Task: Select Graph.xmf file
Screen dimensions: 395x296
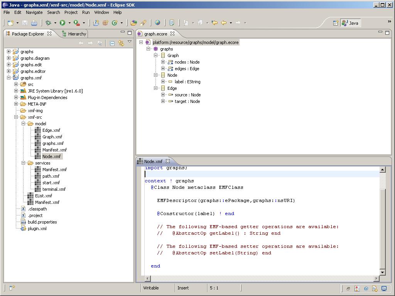Action: tap(52, 137)
